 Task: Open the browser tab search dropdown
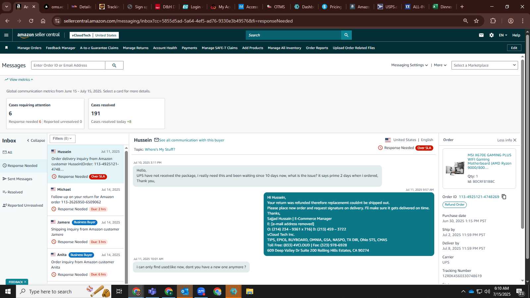pyautogui.click(x=6, y=7)
